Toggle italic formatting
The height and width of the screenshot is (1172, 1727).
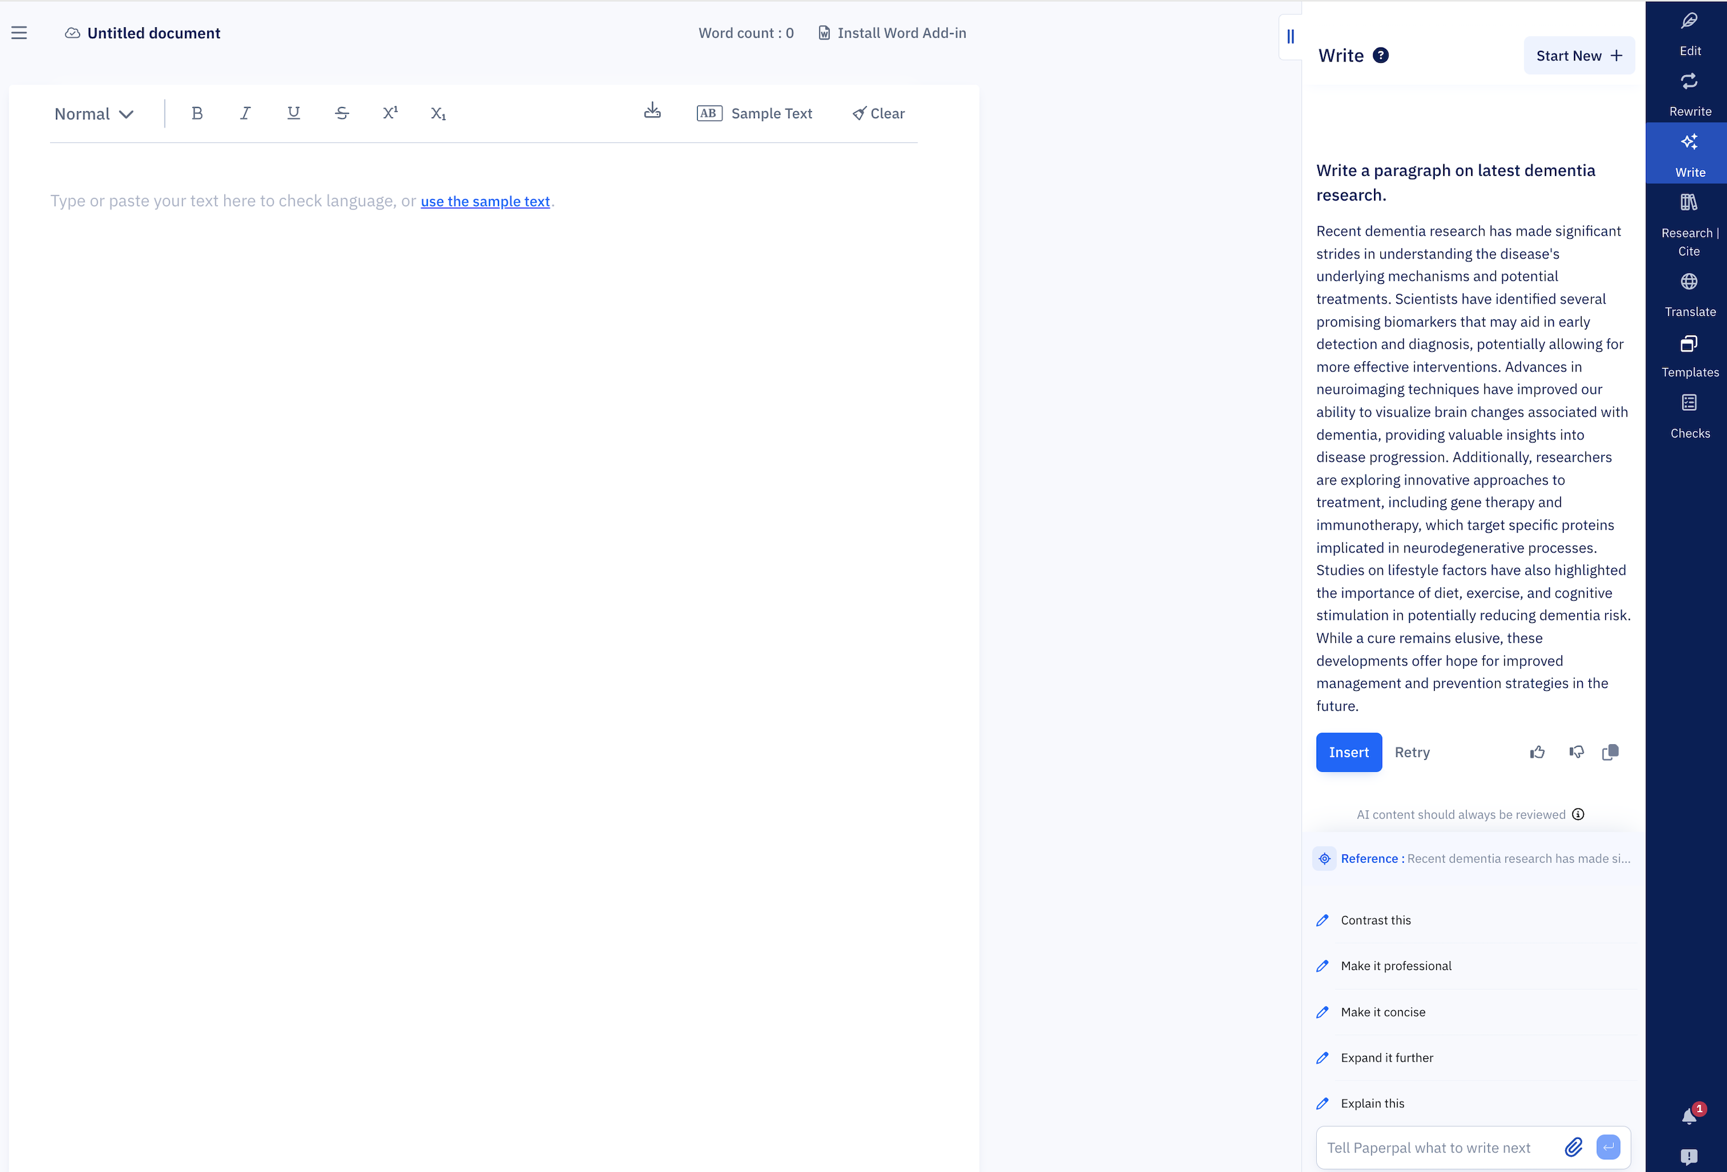coord(245,113)
